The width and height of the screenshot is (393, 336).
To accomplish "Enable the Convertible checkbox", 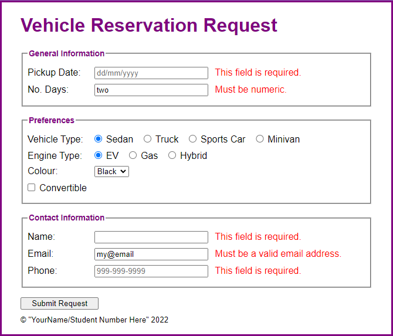I will click(31, 188).
